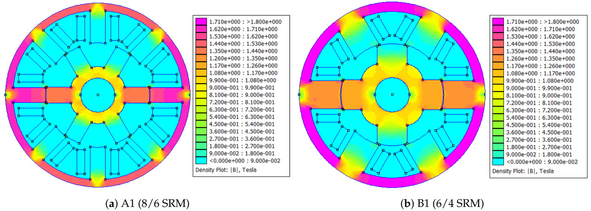Pick the 6.300e-001 : 7.200e-001 swatch in right legend
Image resolution: width=591 pixels, height=211 pixels.
tap(498, 110)
